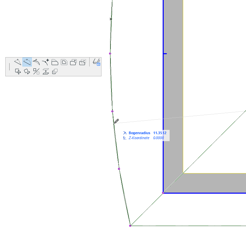Screen dimensions: 246x230
Task: Open roof plane custom settings icon
Action: 96,62
